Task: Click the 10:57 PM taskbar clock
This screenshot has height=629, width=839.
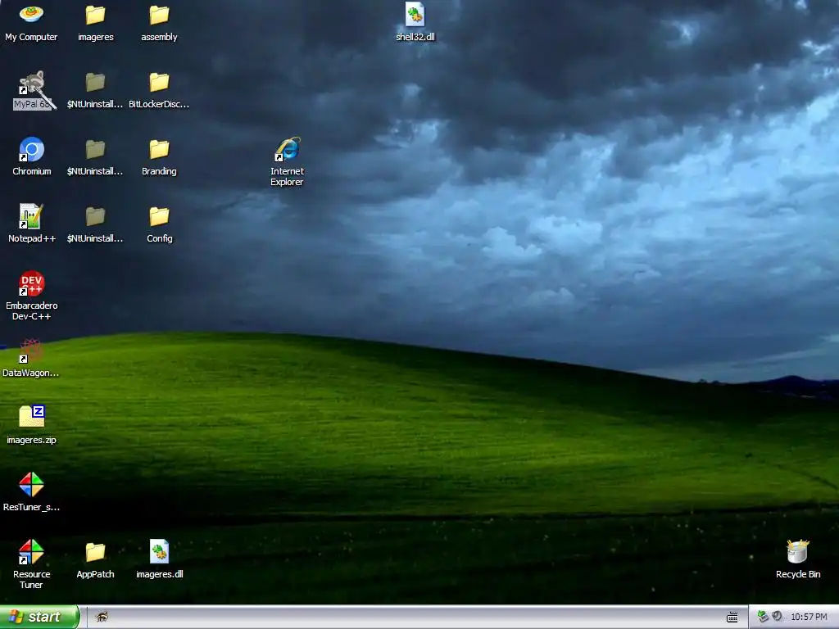Action: click(x=809, y=617)
